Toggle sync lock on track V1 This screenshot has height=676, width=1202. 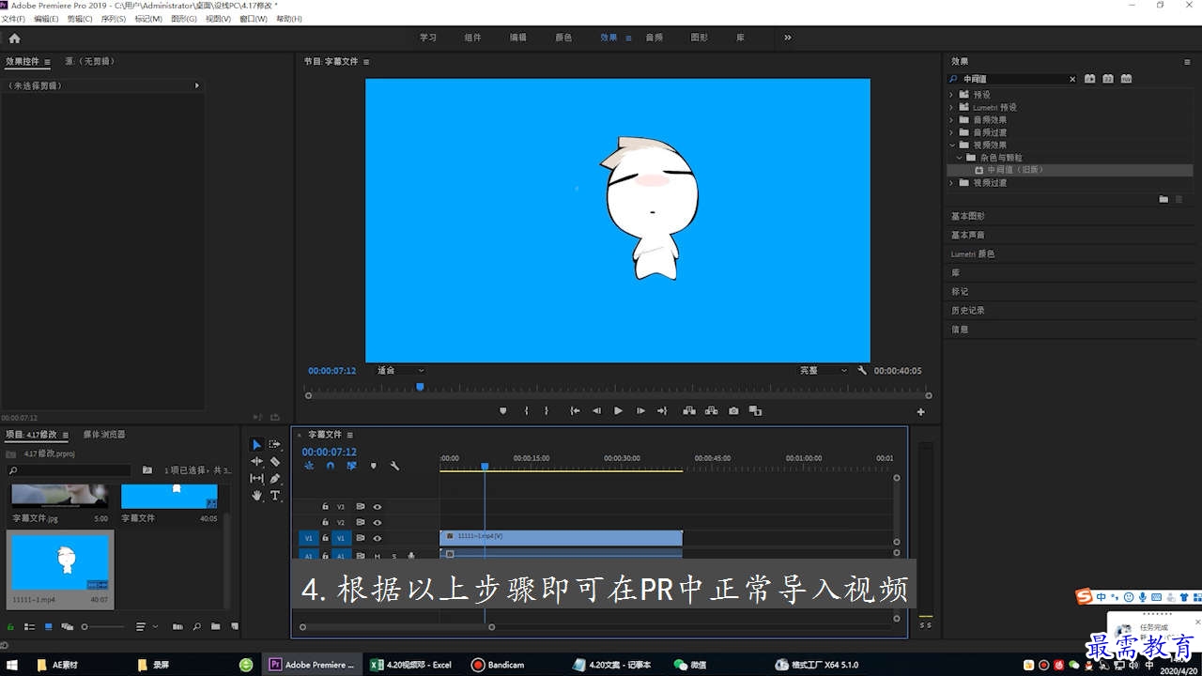360,538
